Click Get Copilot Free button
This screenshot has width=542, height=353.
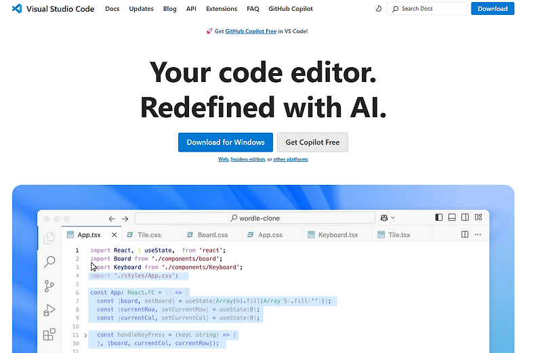pos(312,142)
